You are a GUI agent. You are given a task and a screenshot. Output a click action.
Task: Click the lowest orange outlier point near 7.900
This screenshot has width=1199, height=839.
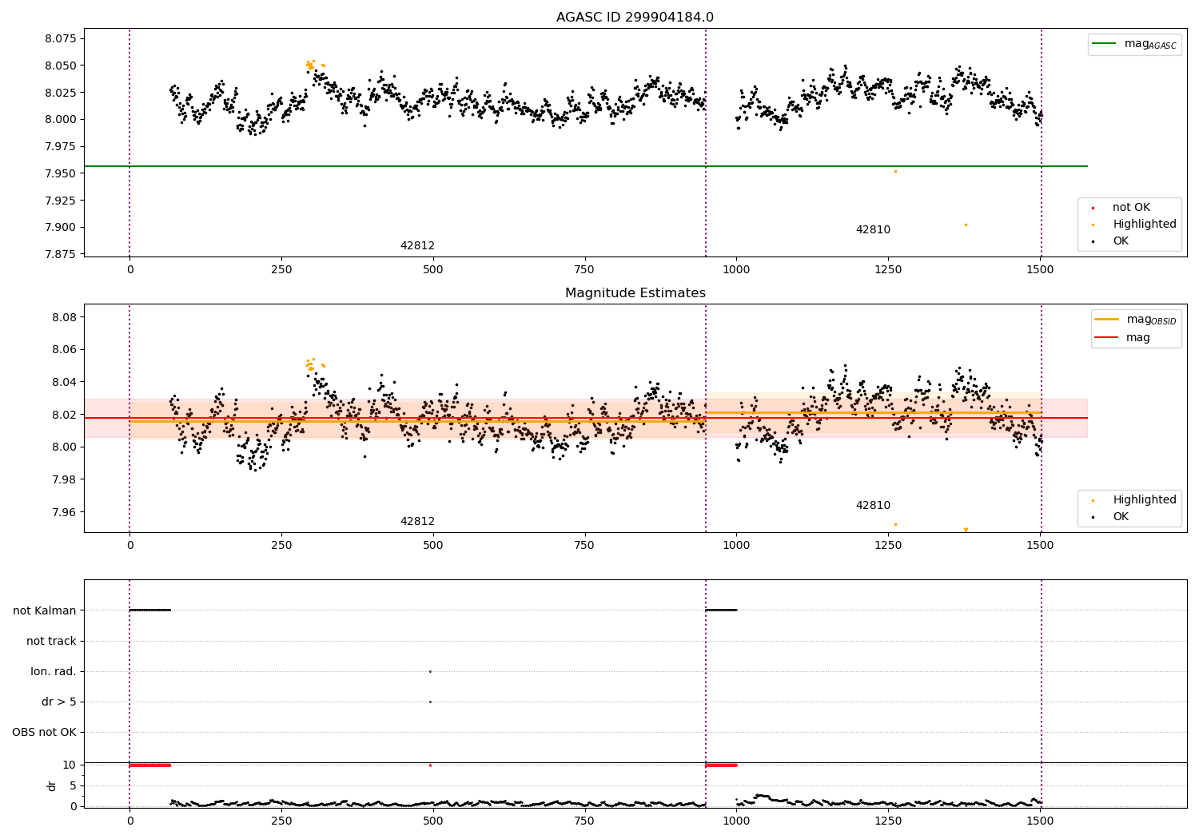coord(966,225)
